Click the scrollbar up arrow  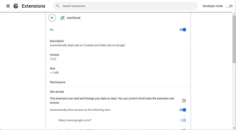[x=234, y=14]
